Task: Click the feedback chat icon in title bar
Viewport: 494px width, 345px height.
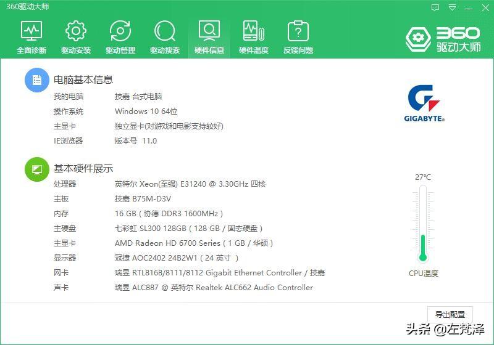Action: 435,7
